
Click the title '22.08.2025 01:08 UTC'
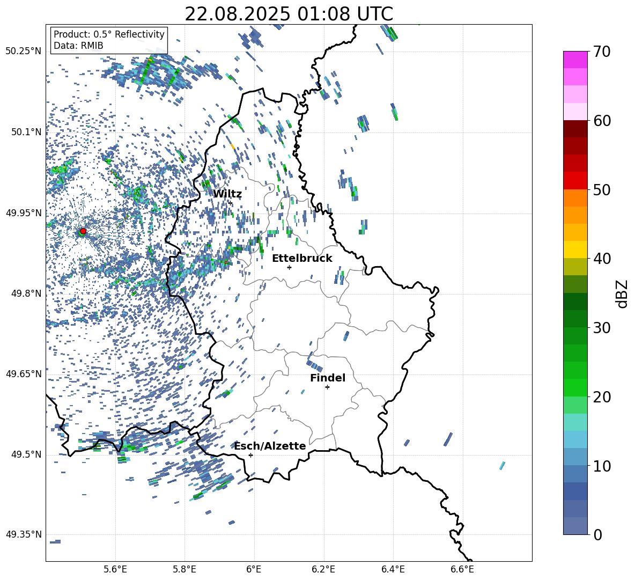click(289, 14)
